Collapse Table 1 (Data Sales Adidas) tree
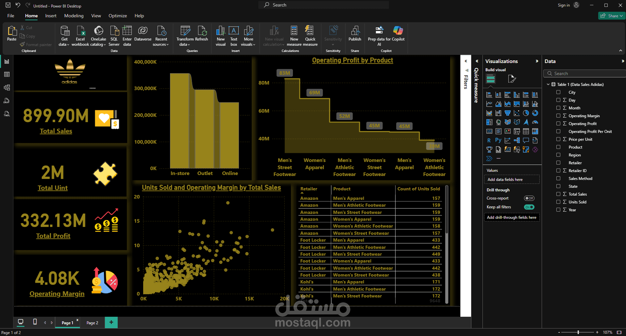 (548, 85)
